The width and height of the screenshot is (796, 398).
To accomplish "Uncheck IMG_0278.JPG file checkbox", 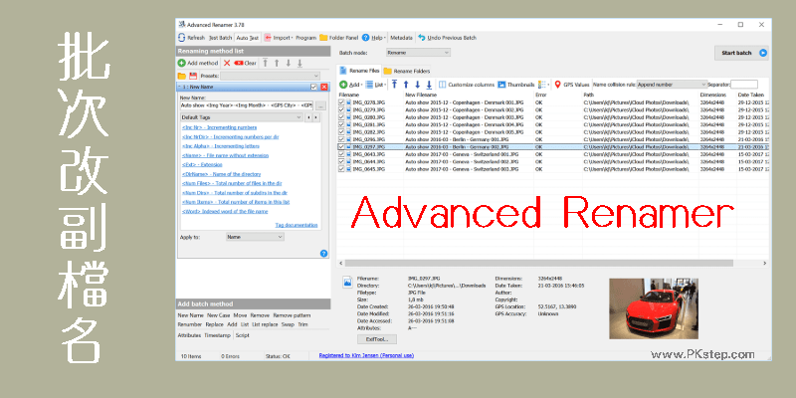I will pos(341,102).
